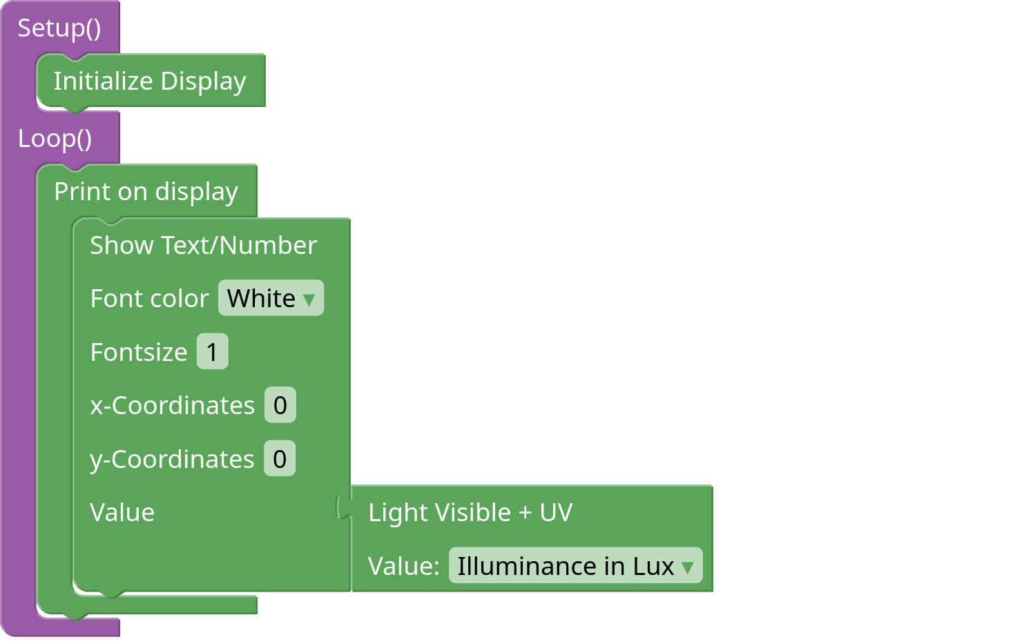This screenshot has width=1031, height=644.
Task: Click the x-Coordinates number field
Action: 280,405
